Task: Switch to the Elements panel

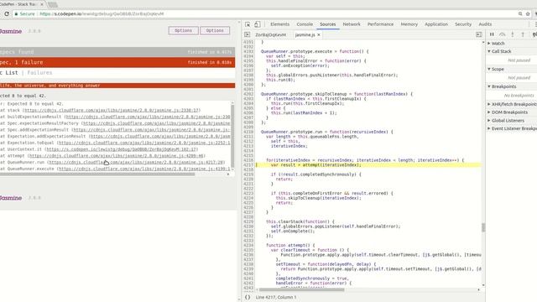Action: click(279, 24)
